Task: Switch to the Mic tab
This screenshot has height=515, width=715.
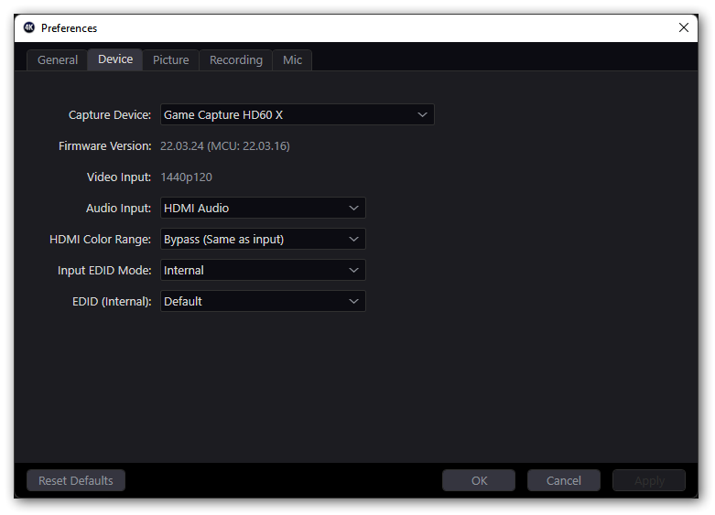Action: click(x=292, y=59)
